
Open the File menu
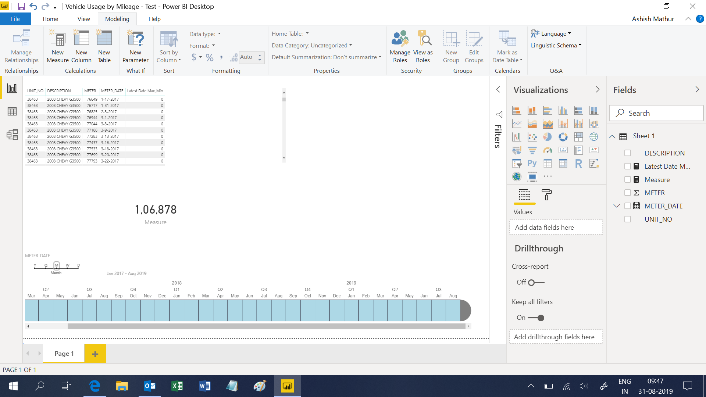pyautogui.click(x=15, y=19)
